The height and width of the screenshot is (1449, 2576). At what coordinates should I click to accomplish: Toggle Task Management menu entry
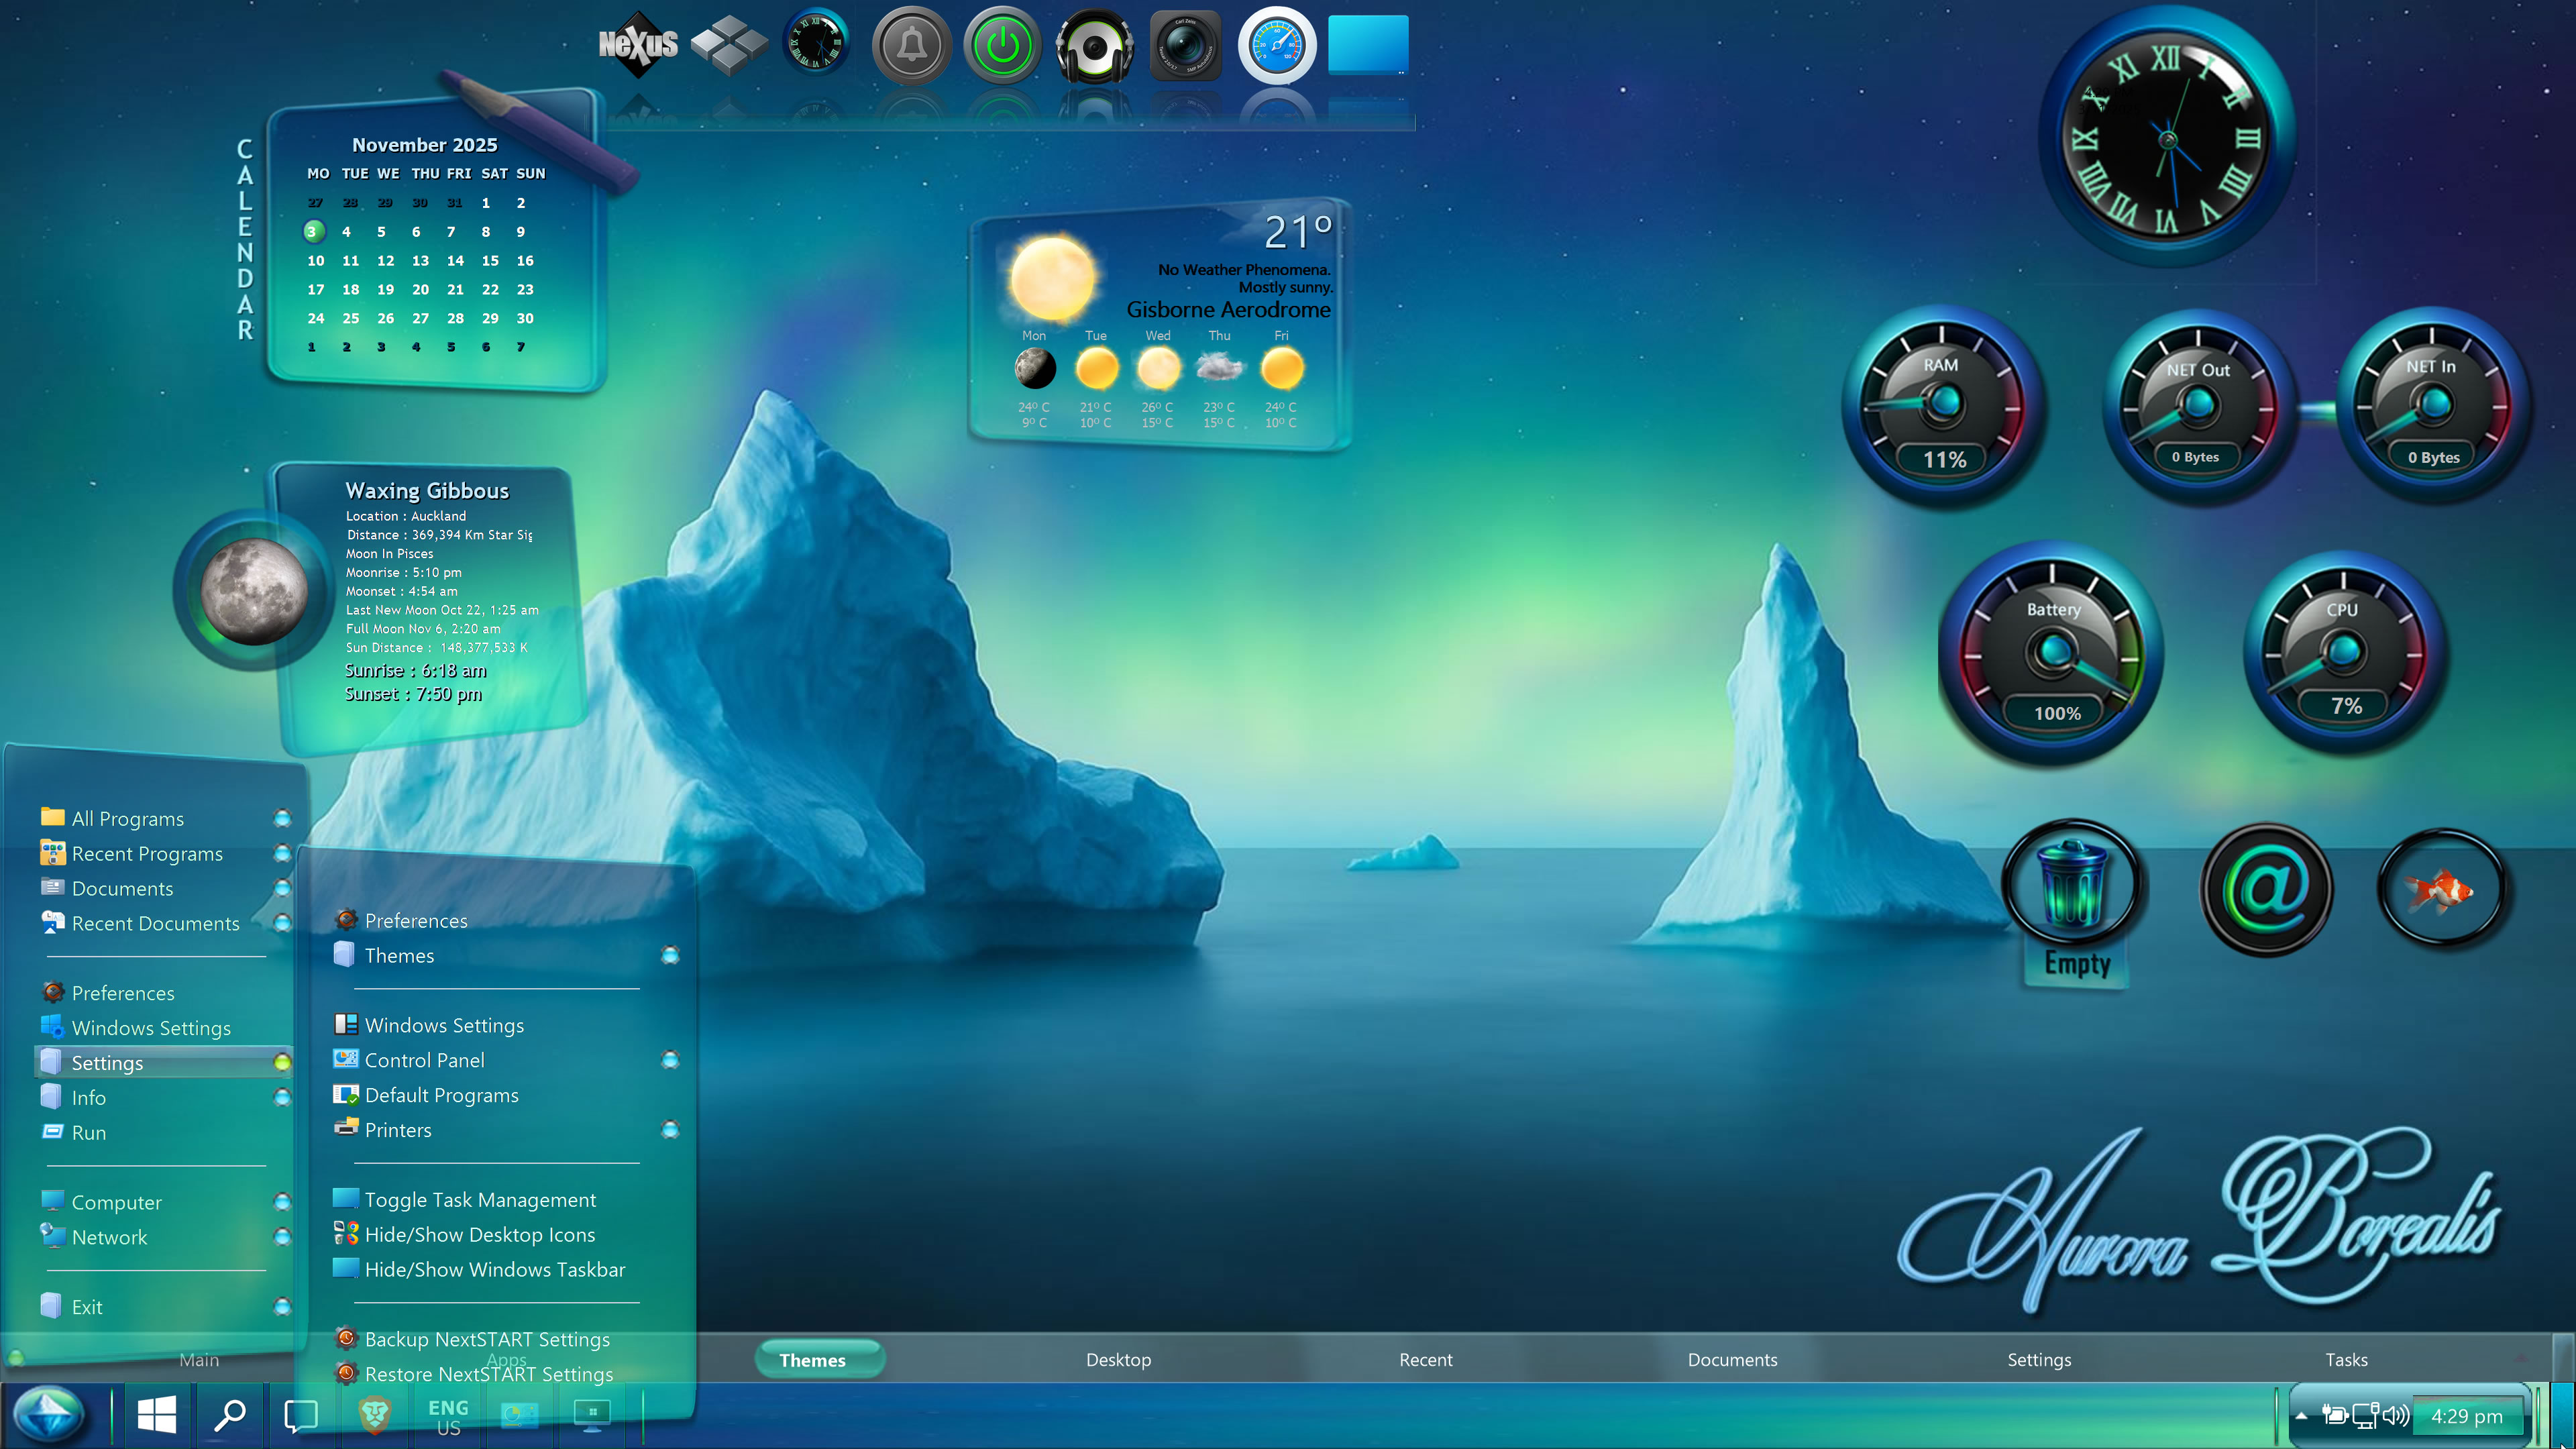pyautogui.click(x=480, y=1199)
